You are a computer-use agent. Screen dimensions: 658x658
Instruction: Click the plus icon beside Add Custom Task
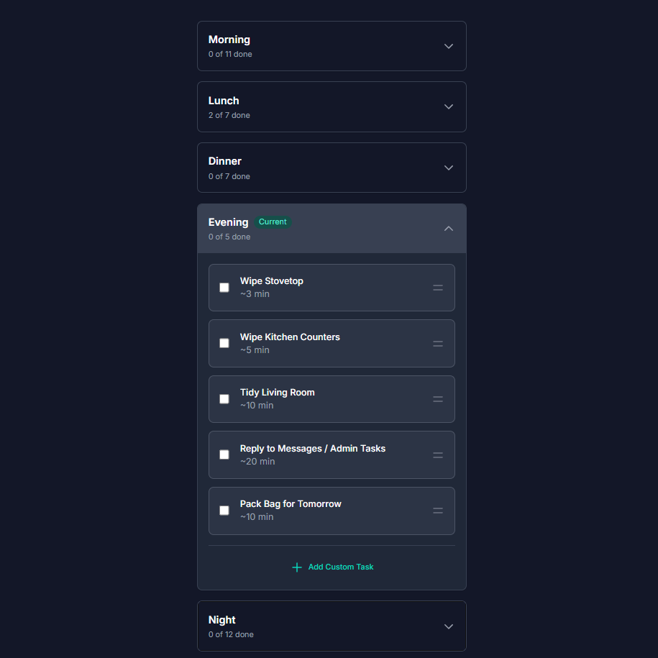(x=296, y=567)
